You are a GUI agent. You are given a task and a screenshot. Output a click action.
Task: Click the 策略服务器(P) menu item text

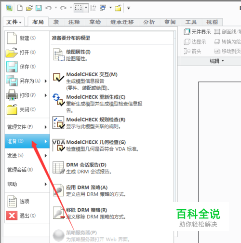81,232
